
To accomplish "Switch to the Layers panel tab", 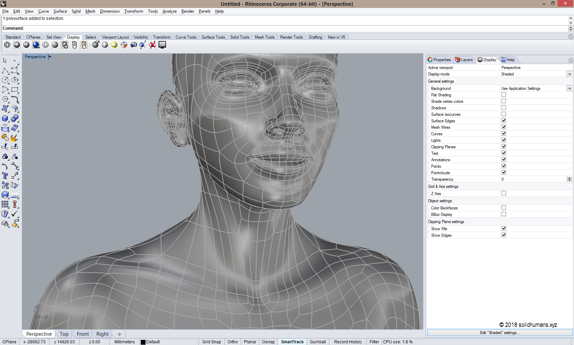I will (x=464, y=59).
